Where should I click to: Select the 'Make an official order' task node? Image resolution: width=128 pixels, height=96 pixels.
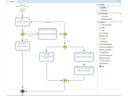[84, 71]
